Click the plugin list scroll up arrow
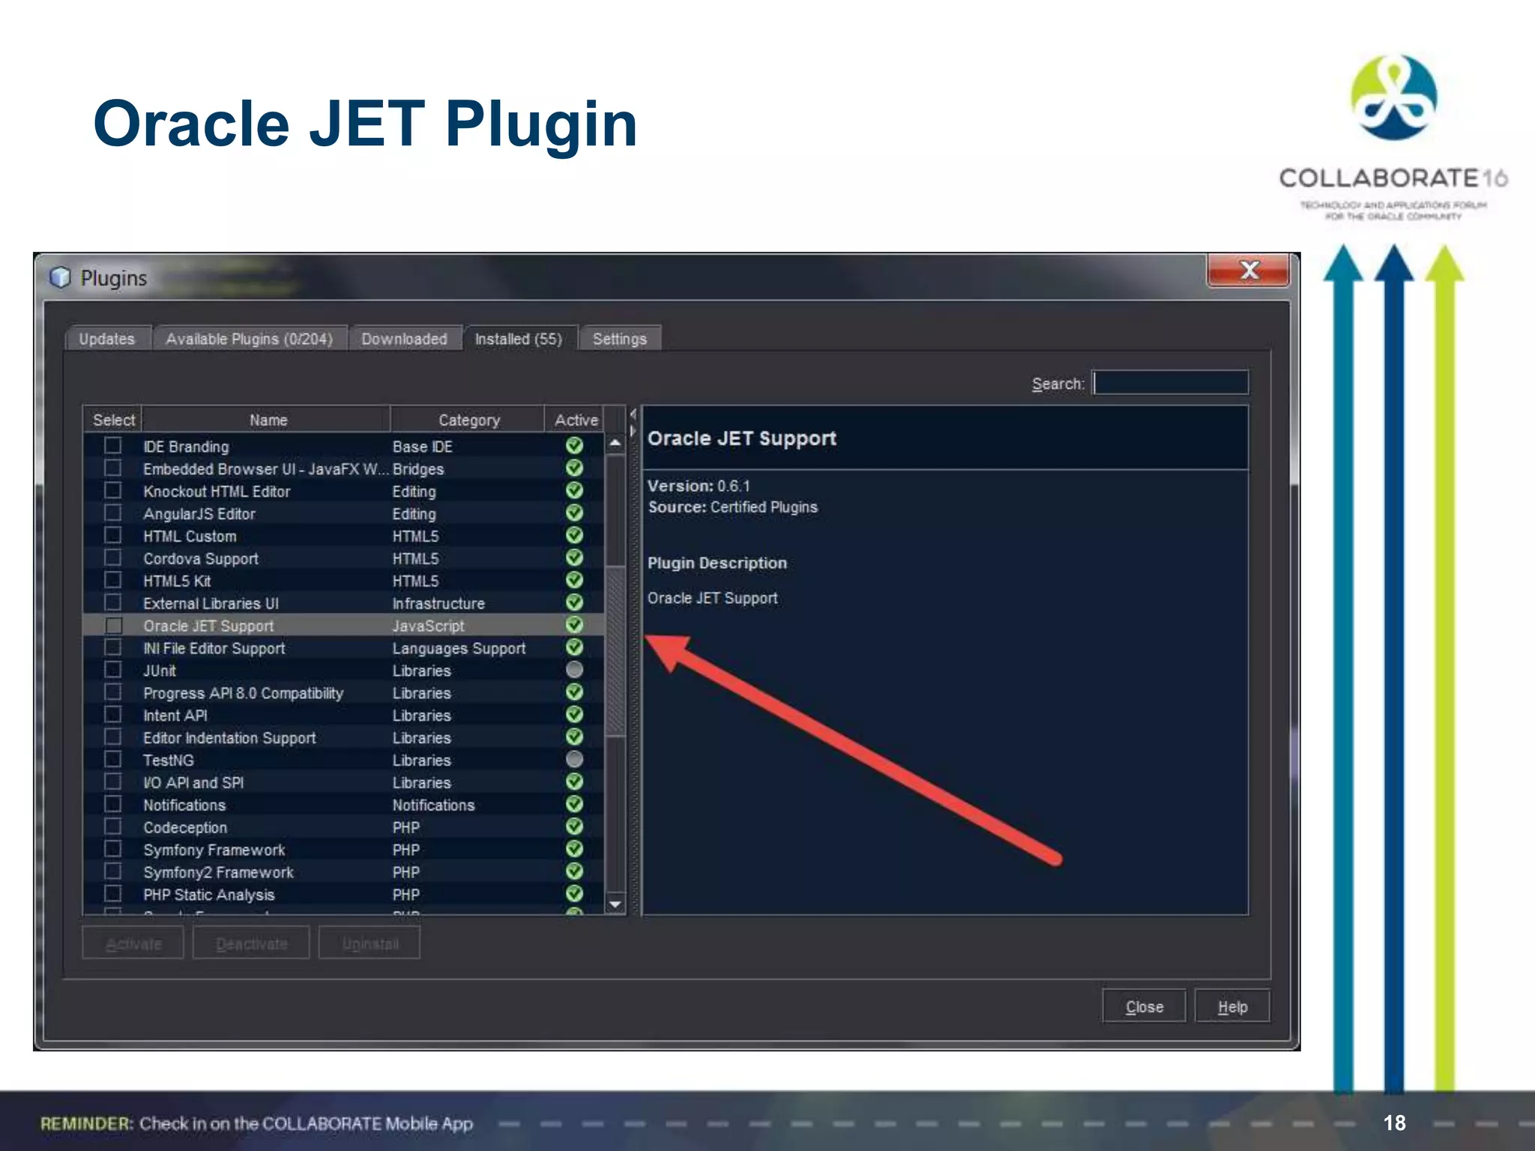The image size is (1535, 1151). click(x=615, y=443)
